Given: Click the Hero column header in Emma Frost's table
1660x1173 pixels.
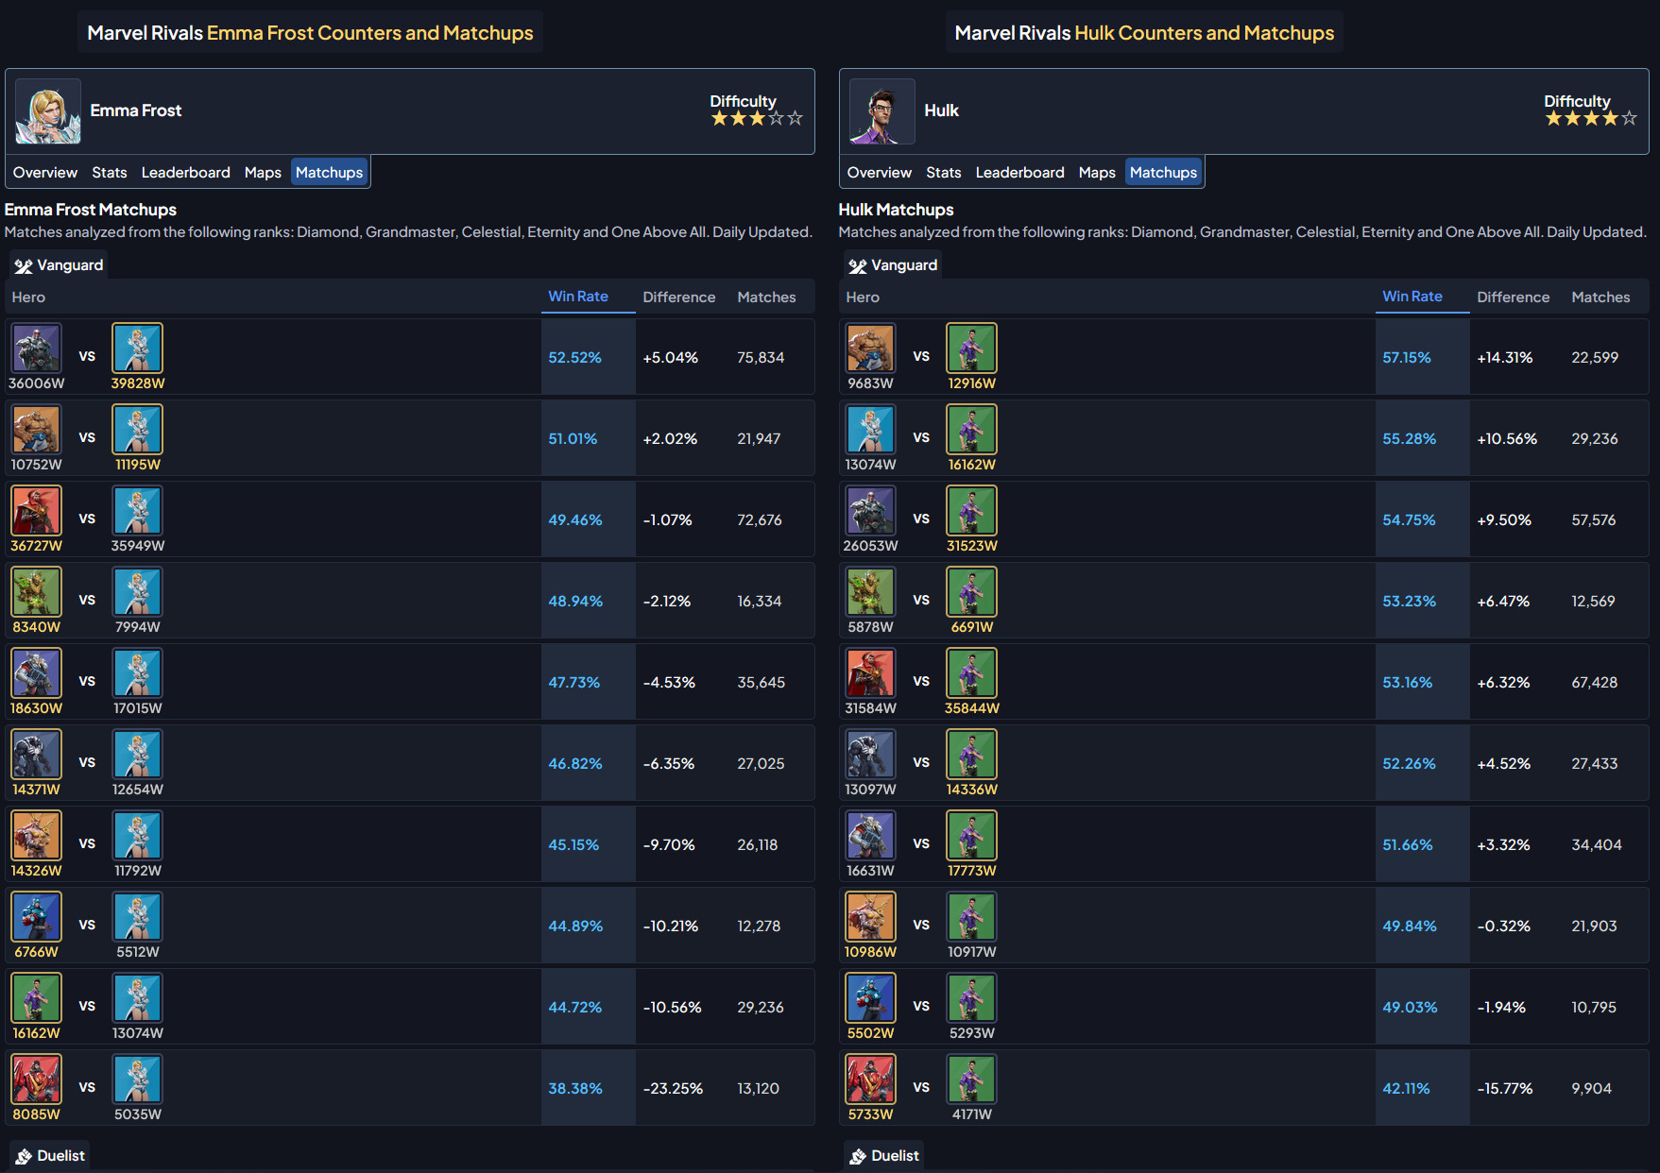Looking at the screenshot, I should 28,297.
